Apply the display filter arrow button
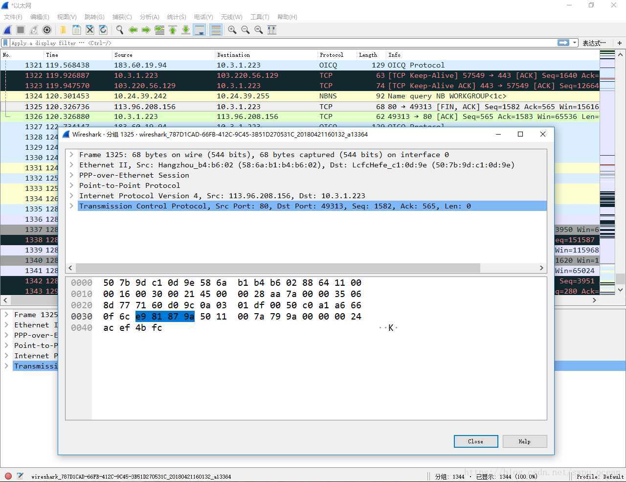626x482 pixels. click(x=563, y=43)
